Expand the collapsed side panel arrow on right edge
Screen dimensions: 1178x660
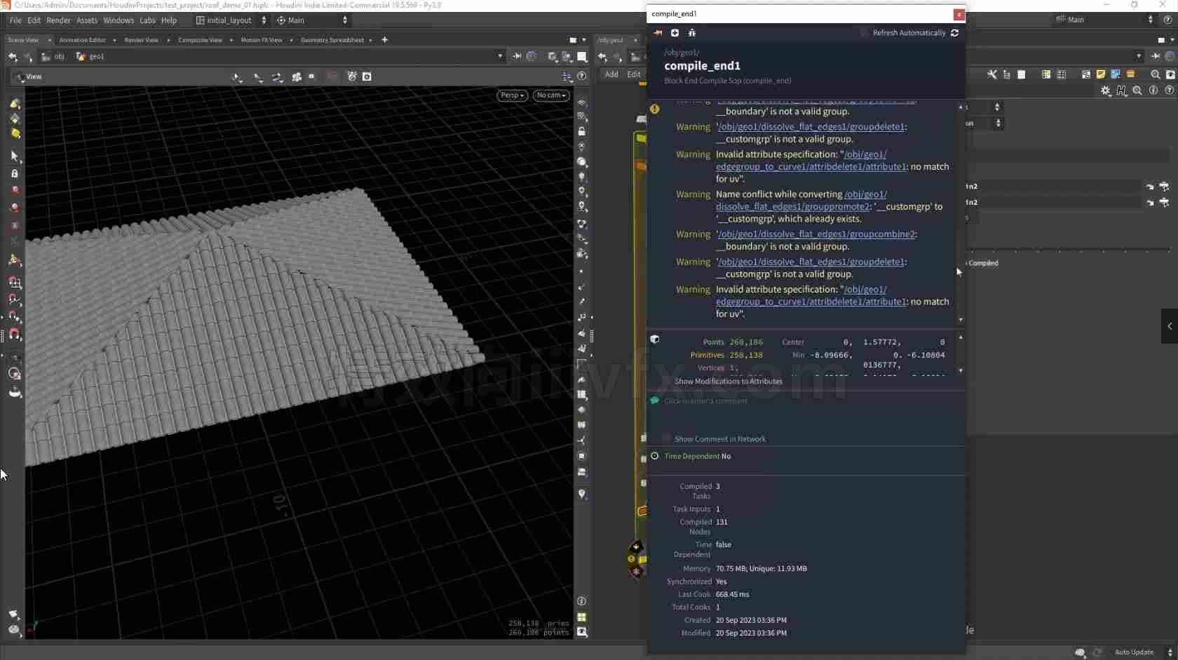coord(1170,326)
